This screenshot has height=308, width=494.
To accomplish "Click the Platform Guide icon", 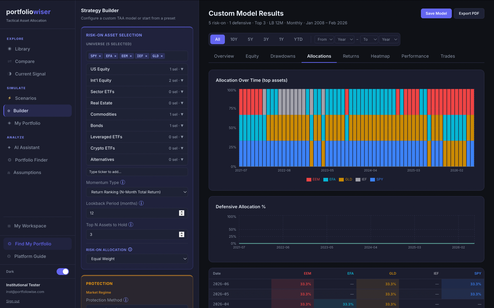I will point(9,256).
